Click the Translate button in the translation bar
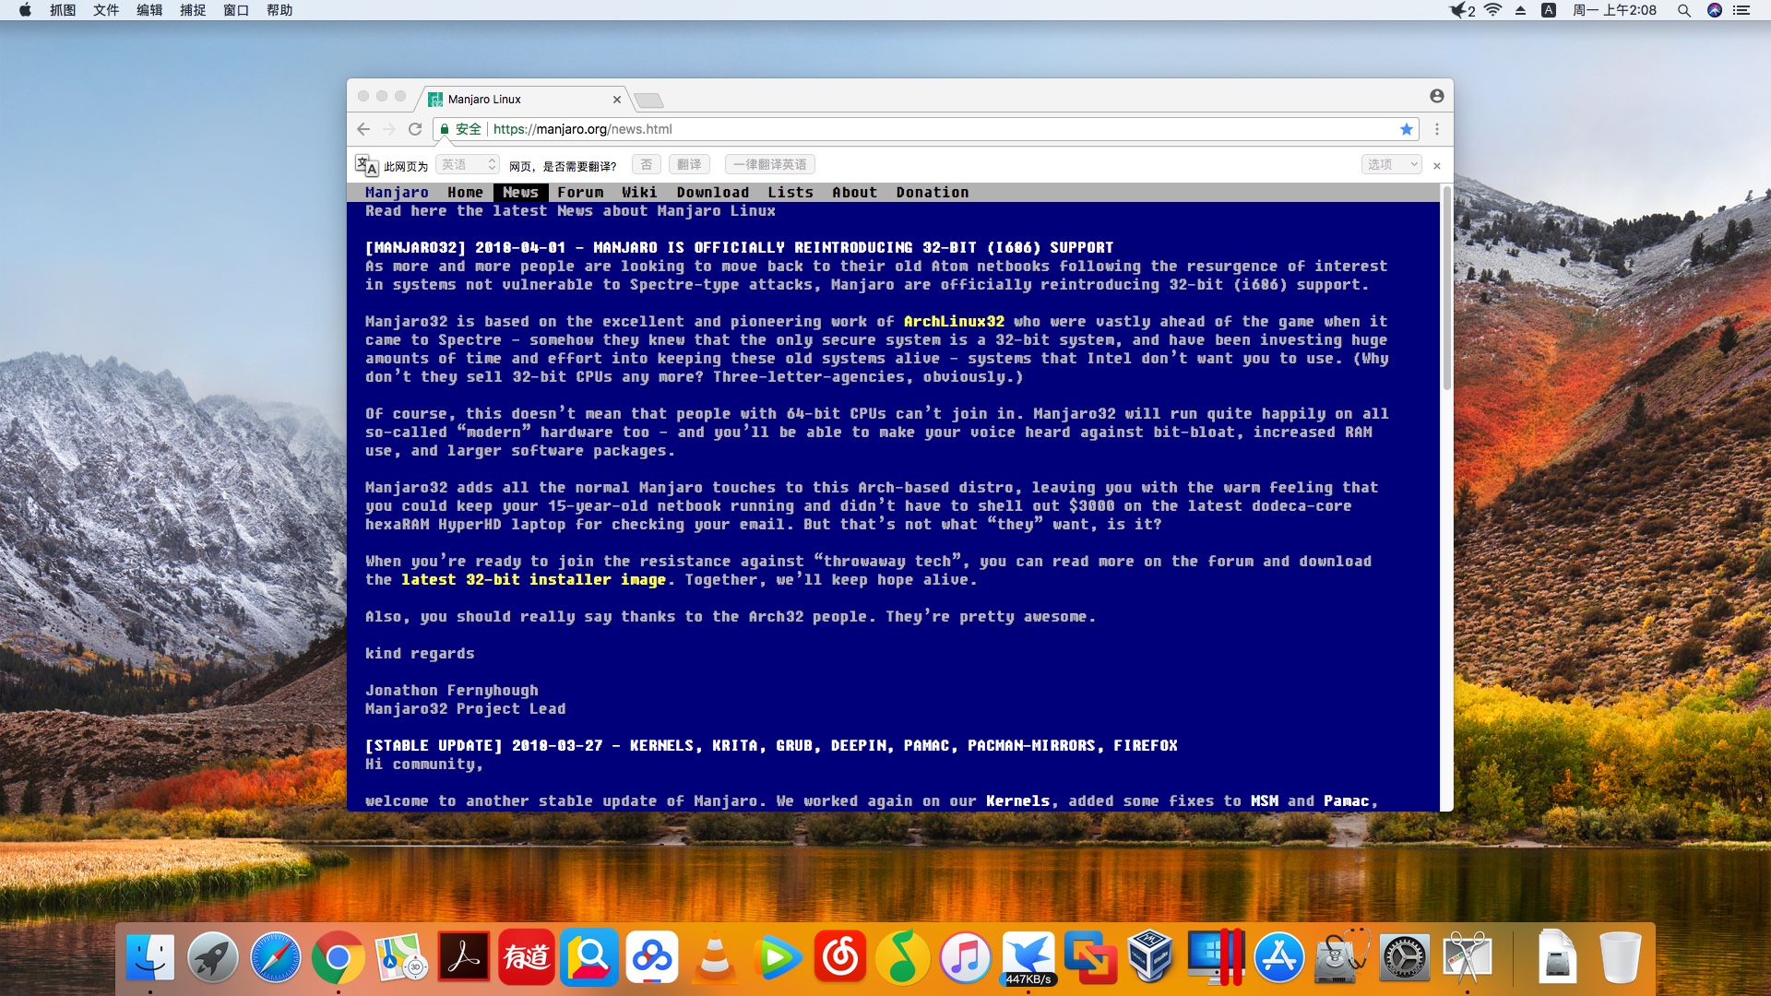This screenshot has width=1771, height=996. [x=689, y=165]
